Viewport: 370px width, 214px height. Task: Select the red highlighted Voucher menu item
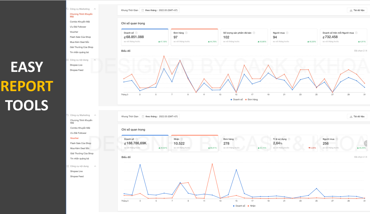point(74,138)
